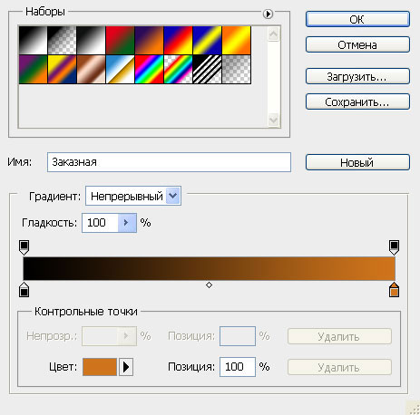Open the Гладкость slider popup arrow

[x=127, y=223]
